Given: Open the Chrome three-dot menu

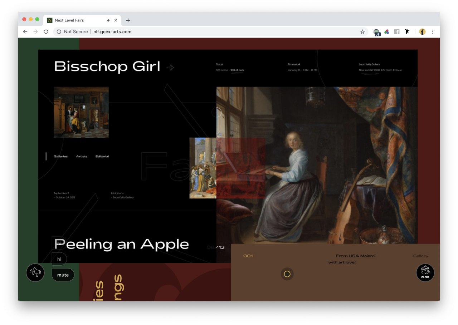Looking at the screenshot, I should point(433,32).
